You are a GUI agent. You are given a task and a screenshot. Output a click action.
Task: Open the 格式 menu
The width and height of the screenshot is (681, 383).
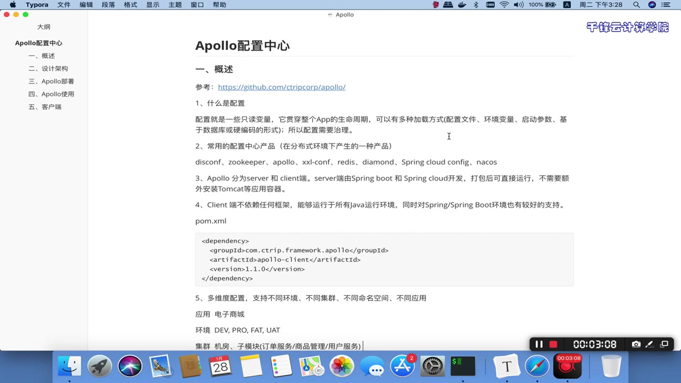[x=131, y=5]
